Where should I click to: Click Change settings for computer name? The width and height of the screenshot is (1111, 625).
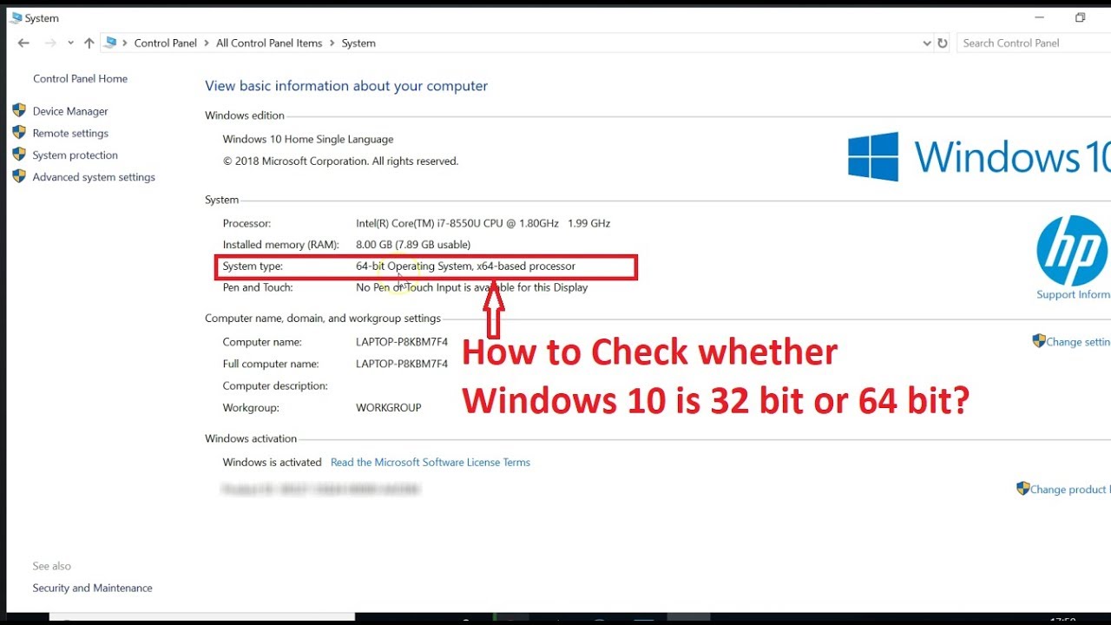pos(1078,342)
